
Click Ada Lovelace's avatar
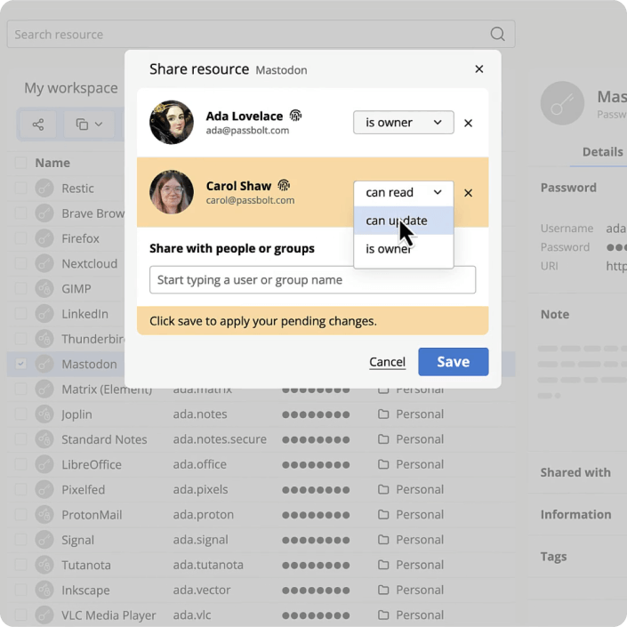click(x=172, y=123)
